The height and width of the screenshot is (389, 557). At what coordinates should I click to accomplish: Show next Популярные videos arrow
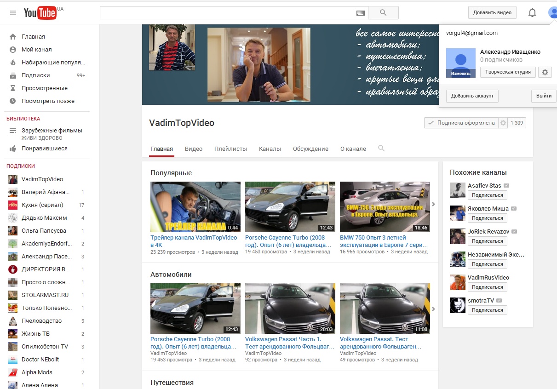pyautogui.click(x=433, y=204)
